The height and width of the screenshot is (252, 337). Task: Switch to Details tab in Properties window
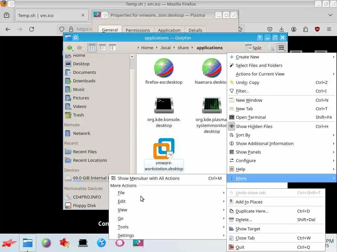[x=195, y=30]
